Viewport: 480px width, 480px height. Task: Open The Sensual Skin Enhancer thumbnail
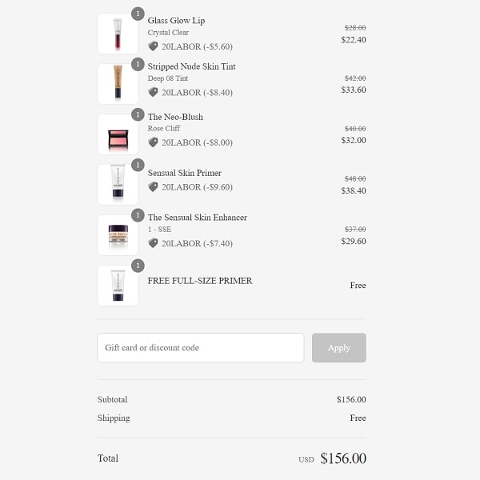tap(118, 235)
